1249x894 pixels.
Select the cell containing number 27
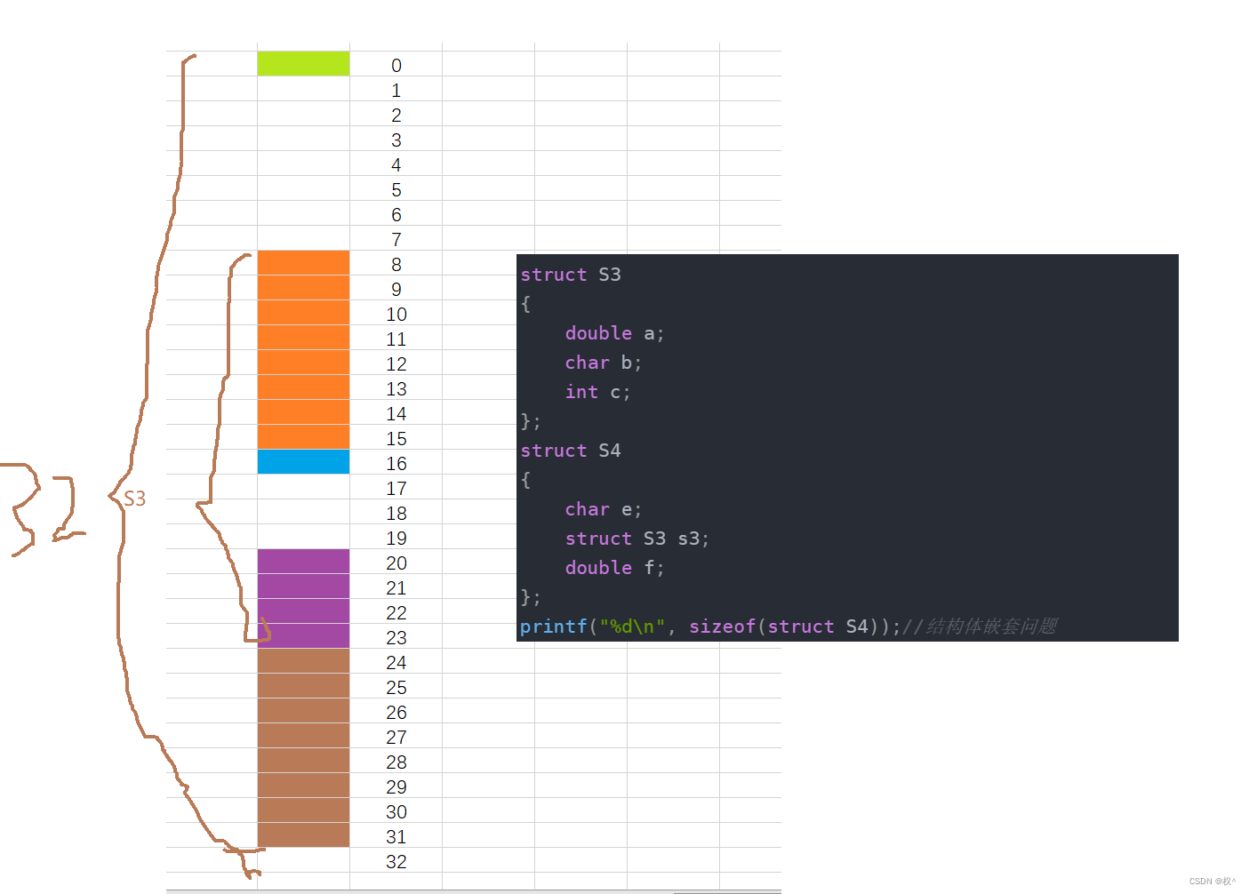(396, 736)
